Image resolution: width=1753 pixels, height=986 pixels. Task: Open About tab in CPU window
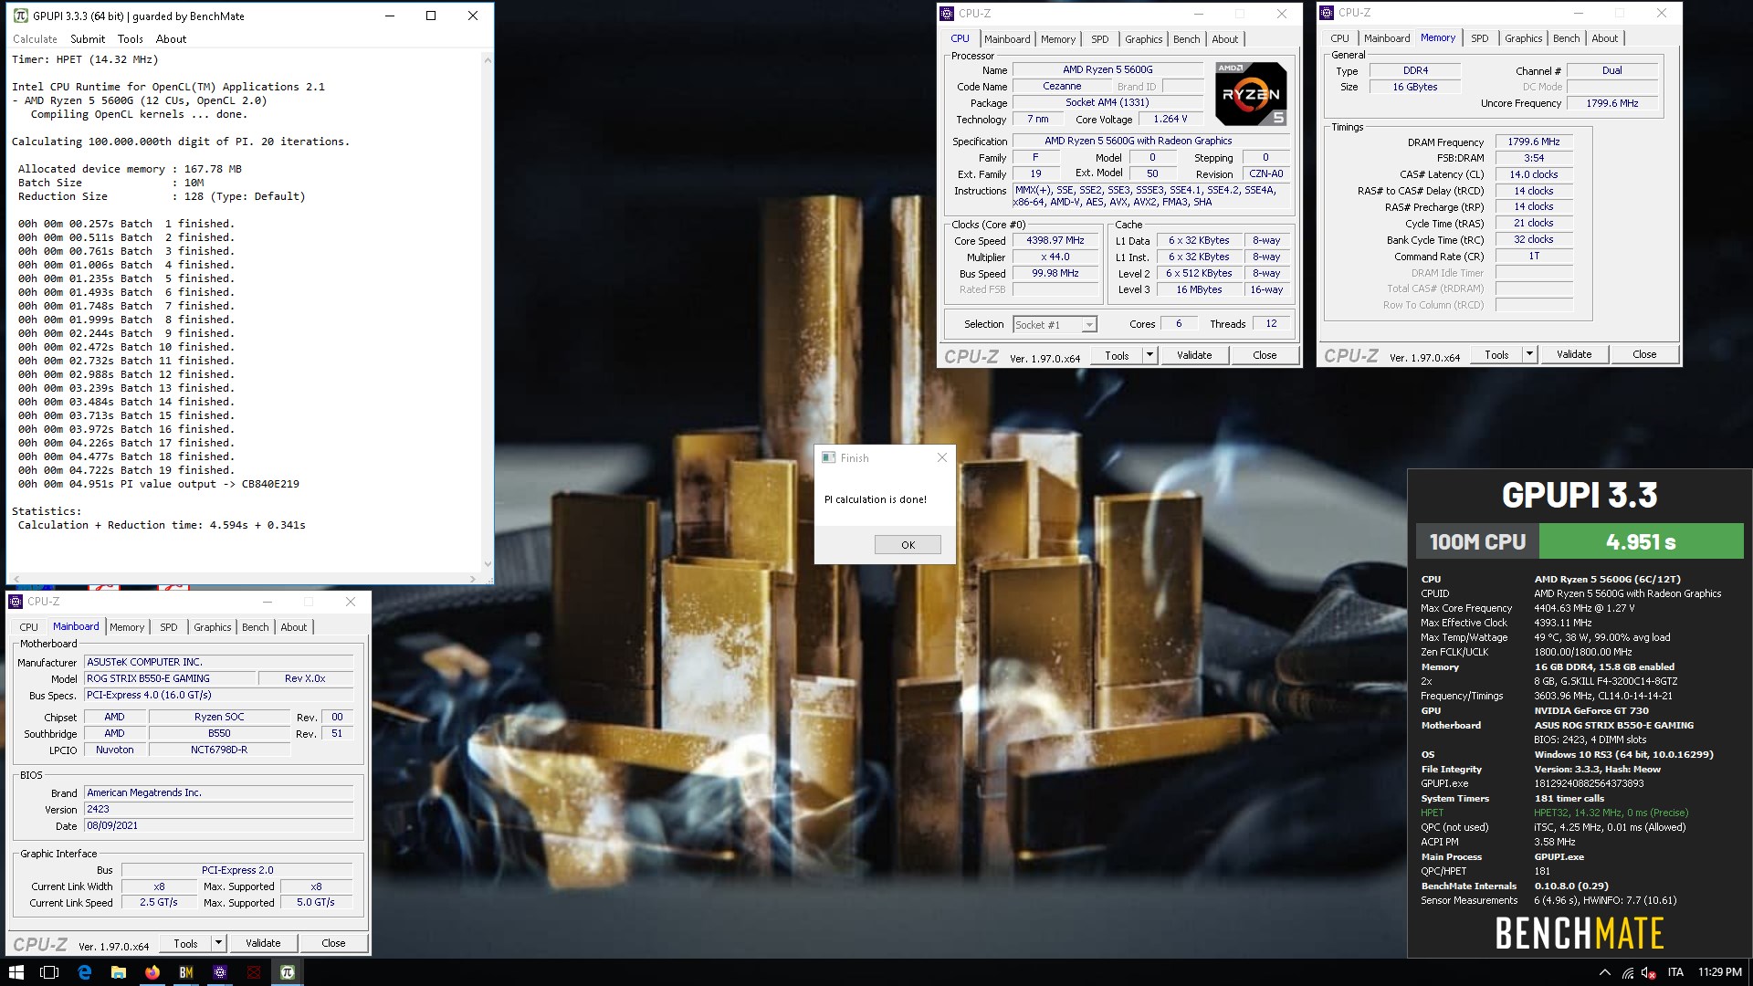[x=1225, y=39]
